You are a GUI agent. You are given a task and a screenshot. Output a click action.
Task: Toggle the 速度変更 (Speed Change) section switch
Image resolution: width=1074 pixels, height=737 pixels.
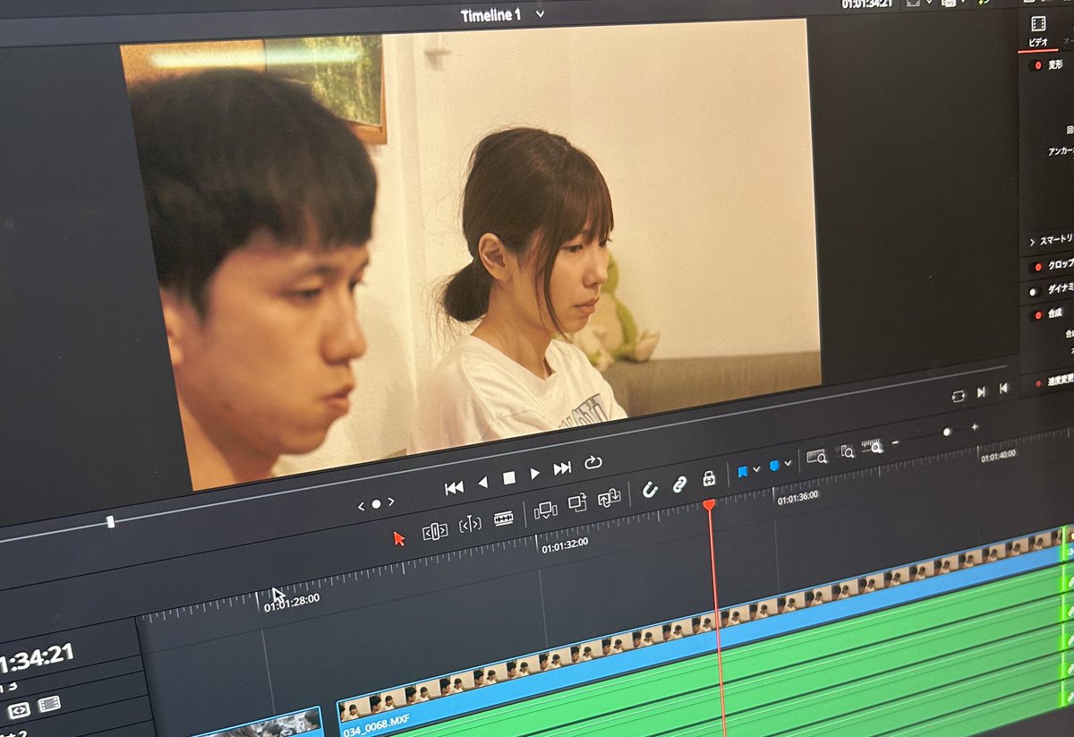coord(1038,383)
